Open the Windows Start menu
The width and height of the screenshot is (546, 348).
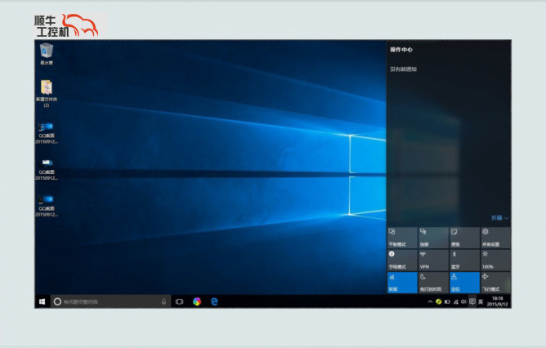point(43,301)
